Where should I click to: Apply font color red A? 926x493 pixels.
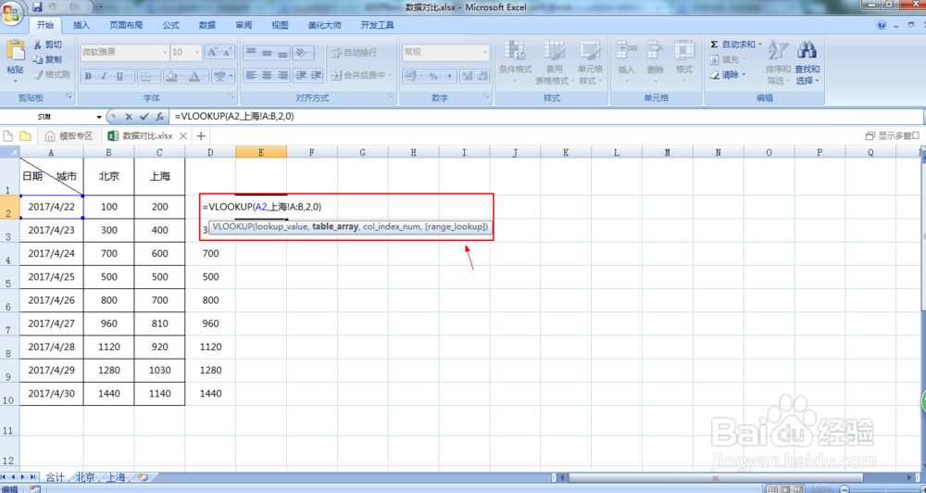point(194,76)
